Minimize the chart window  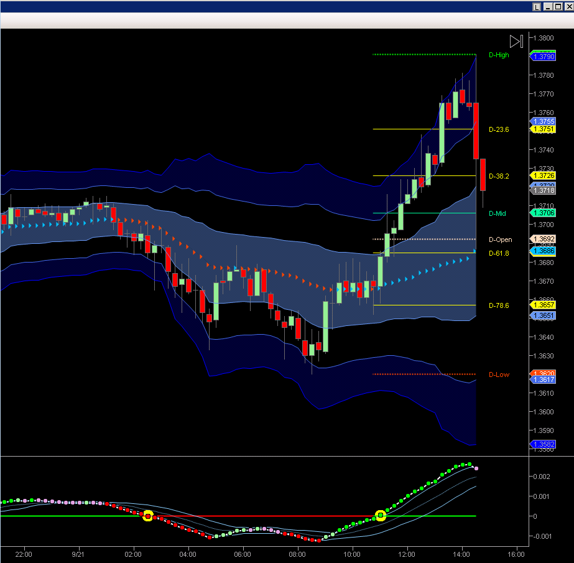(x=548, y=7)
